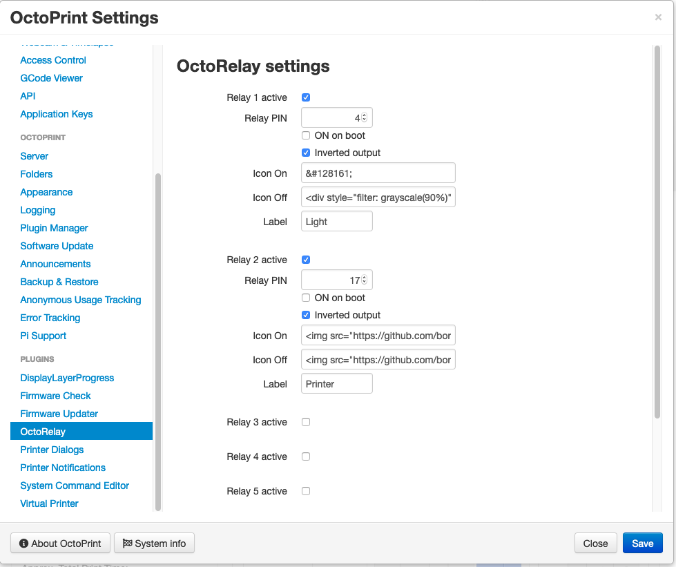This screenshot has width=676, height=567.
Task: Go to Appearance settings
Action: 46,192
